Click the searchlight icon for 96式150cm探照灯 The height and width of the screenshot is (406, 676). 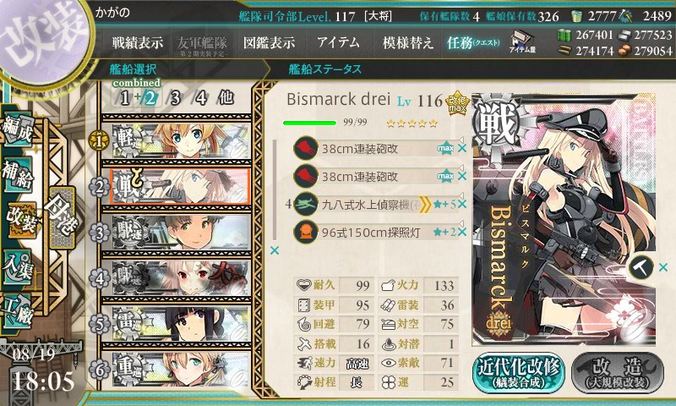point(306,232)
